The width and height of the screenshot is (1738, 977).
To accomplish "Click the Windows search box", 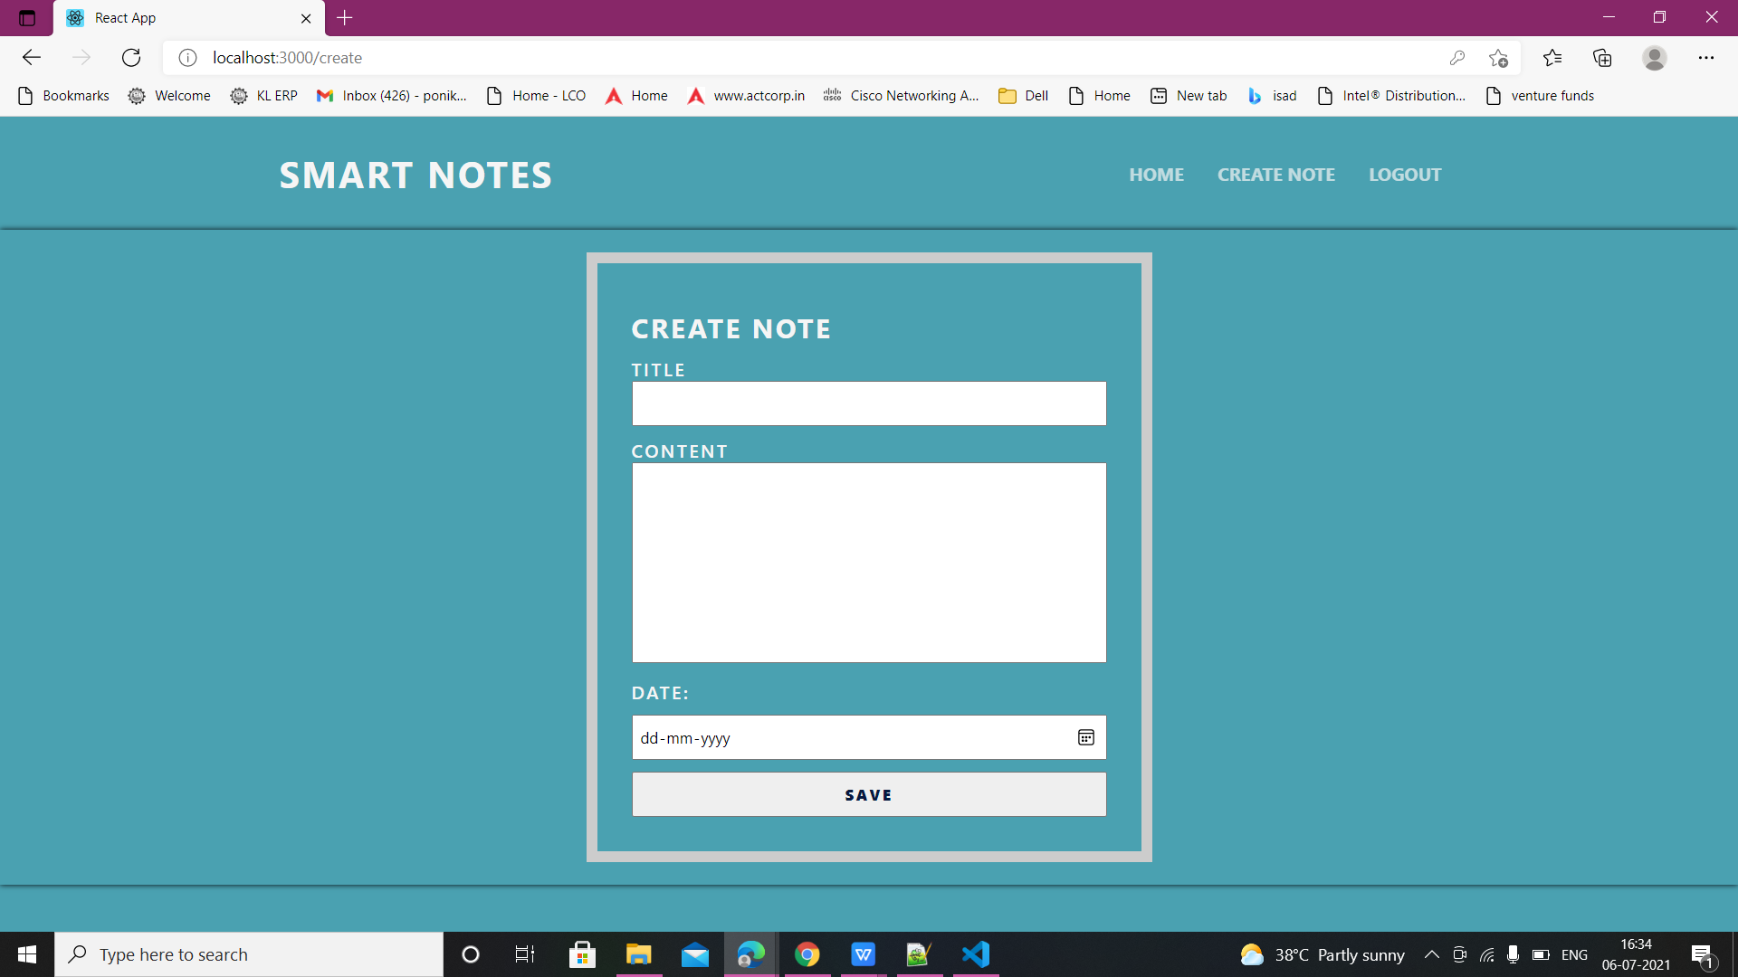I will click(249, 954).
